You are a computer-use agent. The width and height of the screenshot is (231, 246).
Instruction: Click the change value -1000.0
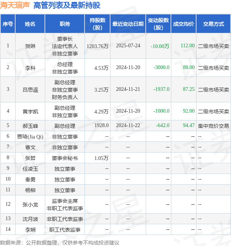(161, 111)
